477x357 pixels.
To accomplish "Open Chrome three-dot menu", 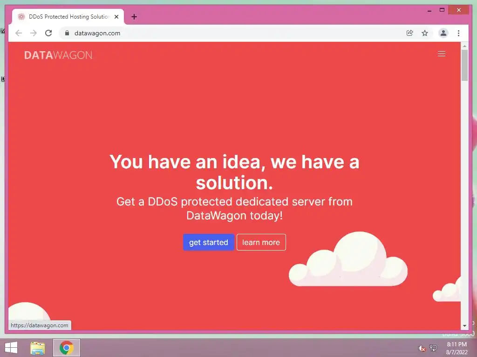I will (458, 33).
